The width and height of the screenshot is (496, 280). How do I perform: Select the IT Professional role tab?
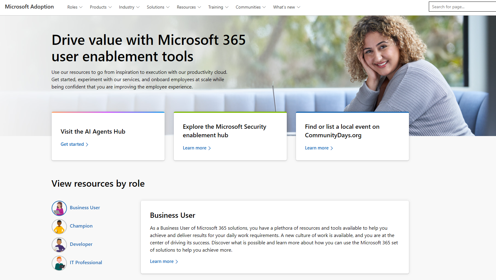(x=86, y=263)
